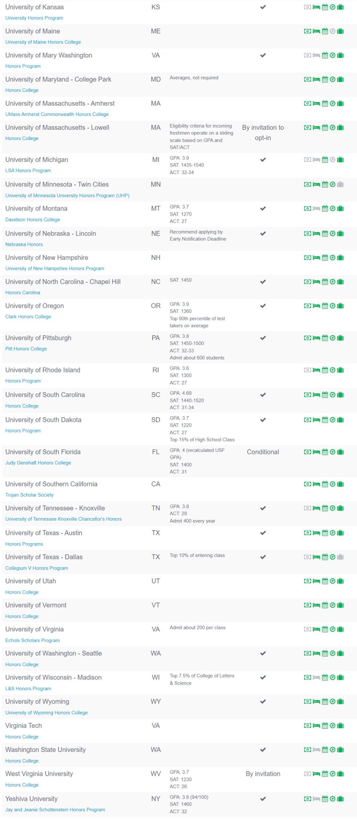The width and height of the screenshot is (357, 820).
Task: Open the UMass Amherst Commonwealth Honors College link
Action: (x=57, y=114)
